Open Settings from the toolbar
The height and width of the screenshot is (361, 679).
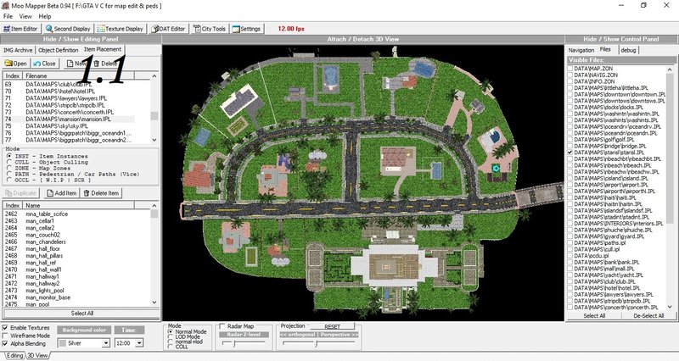click(246, 29)
